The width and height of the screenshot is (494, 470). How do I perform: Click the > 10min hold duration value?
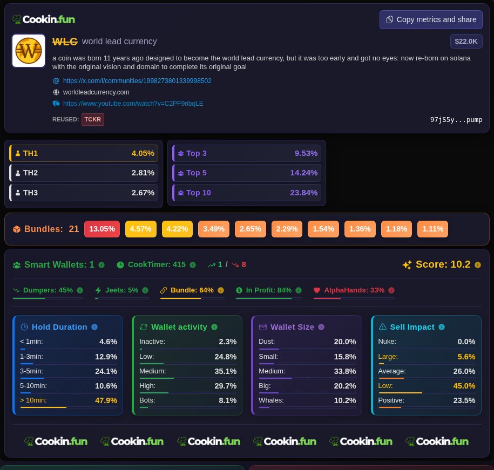[106, 400]
